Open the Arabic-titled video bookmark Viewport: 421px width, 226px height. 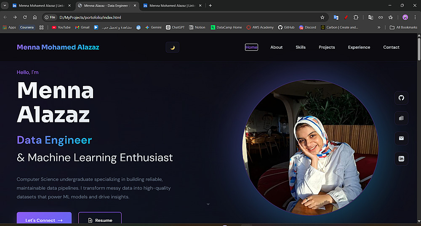tap(113, 27)
